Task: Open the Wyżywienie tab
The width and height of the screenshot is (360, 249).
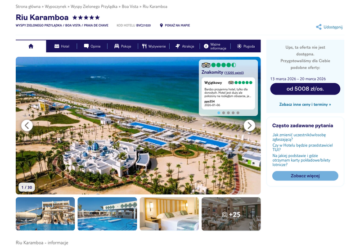Action: tap(153, 46)
